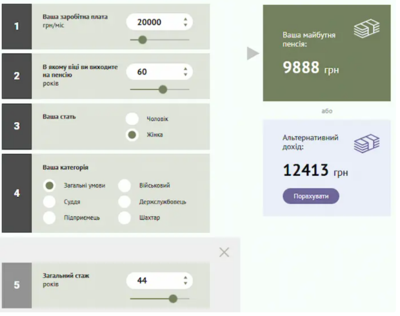Click the 9888 грн pension amount

click(311, 68)
